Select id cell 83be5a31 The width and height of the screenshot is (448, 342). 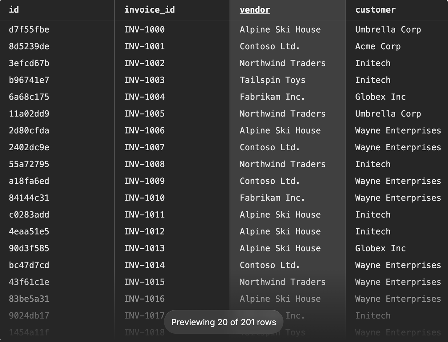pyautogui.click(x=29, y=299)
